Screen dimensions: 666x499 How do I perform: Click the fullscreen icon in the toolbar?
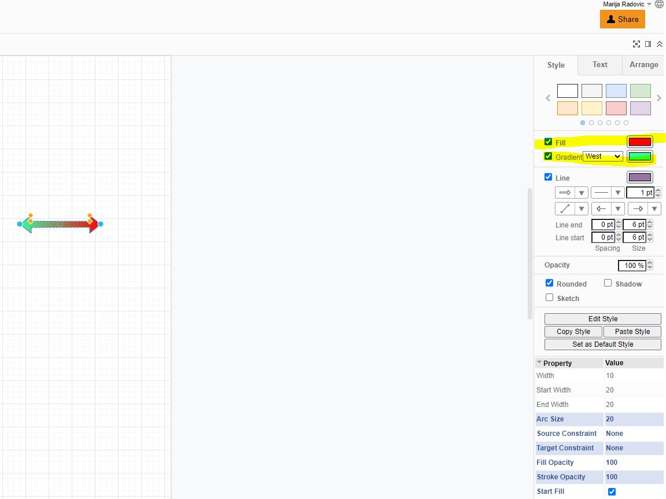(636, 43)
